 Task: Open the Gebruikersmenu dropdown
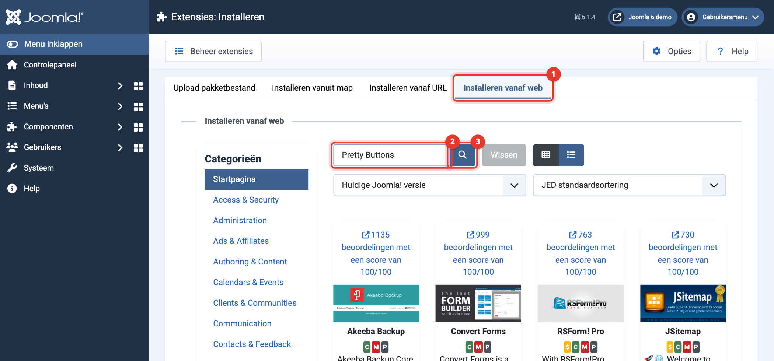coord(723,17)
